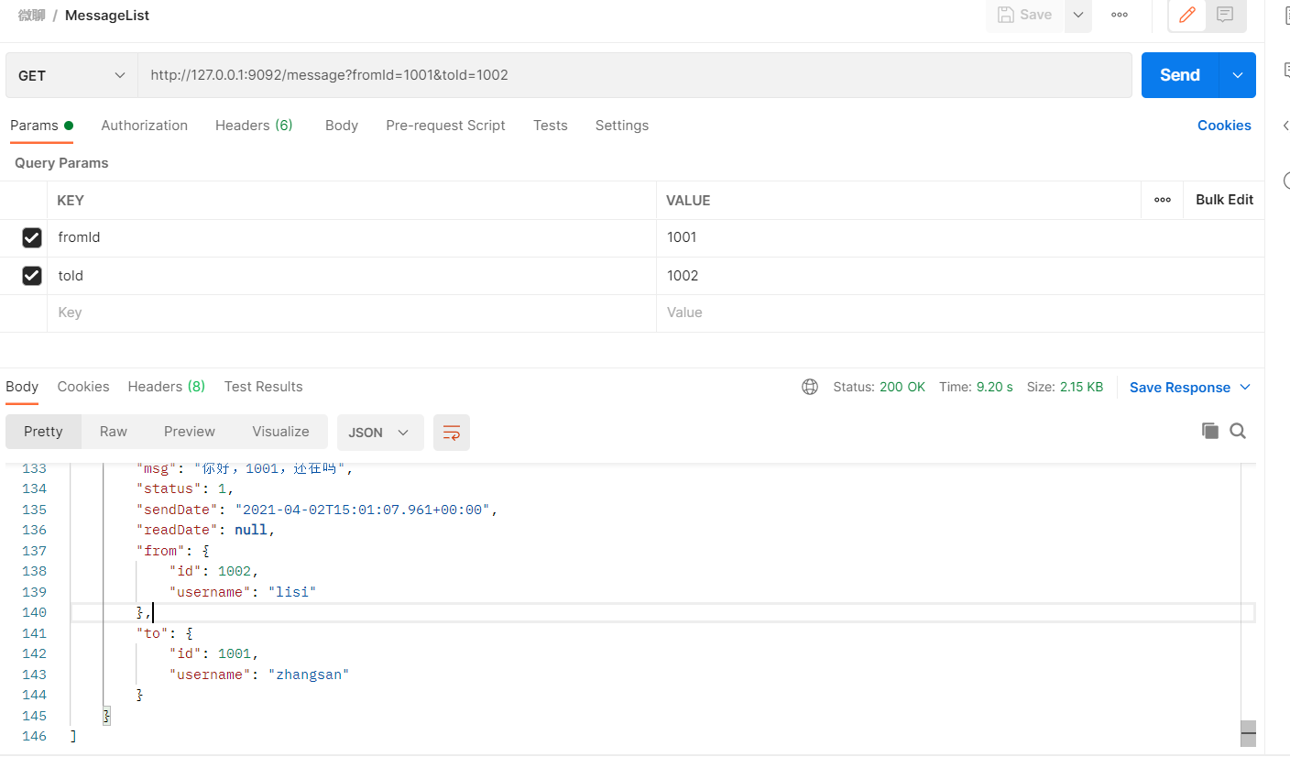Click the username "lisi" value
Image resolution: width=1290 pixels, height=757 pixels.
click(291, 592)
